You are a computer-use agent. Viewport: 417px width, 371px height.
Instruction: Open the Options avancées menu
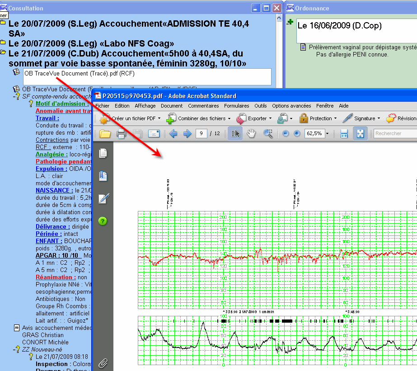point(291,106)
